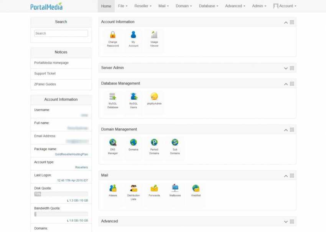Viewport: 326px width, 232px height.
Task: Click the Last Logon date value
Action: (x=72, y=181)
